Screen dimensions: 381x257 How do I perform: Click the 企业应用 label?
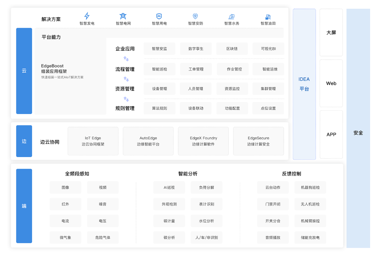pos(125,49)
